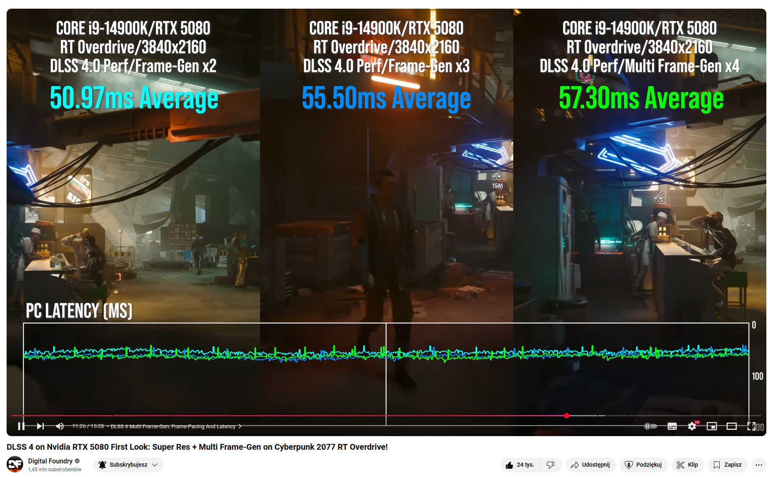Click the video time 11:26 / 15:28
This screenshot has width=768, height=477.
pos(88,426)
